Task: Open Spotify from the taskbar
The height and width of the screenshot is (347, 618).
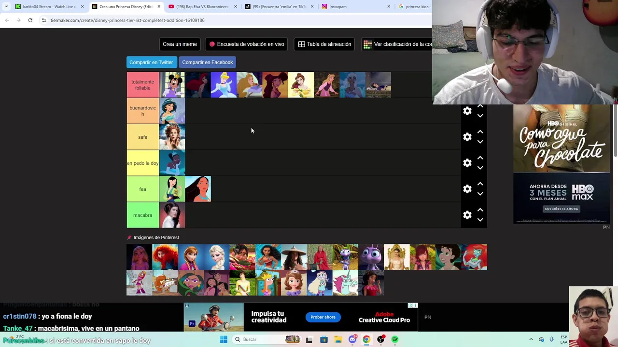Action: pyautogui.click(x=395, y=339)
